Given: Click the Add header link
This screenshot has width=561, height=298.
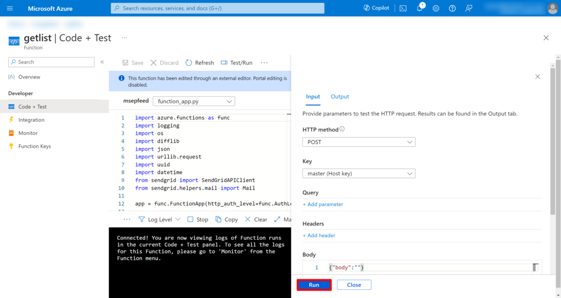Looking at the screenshot, I should pyautogui.click(x=319, y=236).
